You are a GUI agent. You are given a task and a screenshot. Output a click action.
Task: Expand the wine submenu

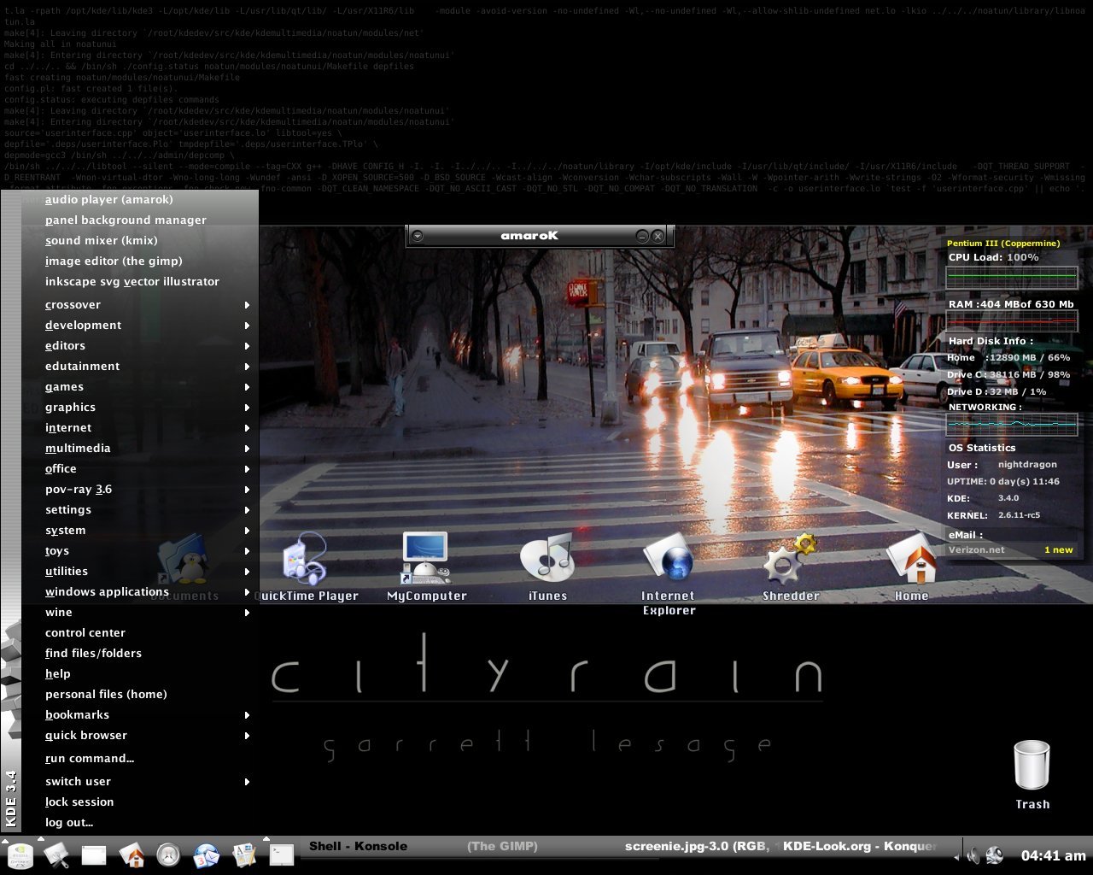(x=140, y=613)
